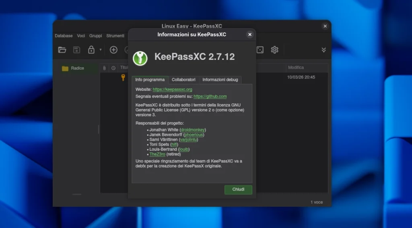Click the '1 voce' status bar text

click(x=317, y=202)
